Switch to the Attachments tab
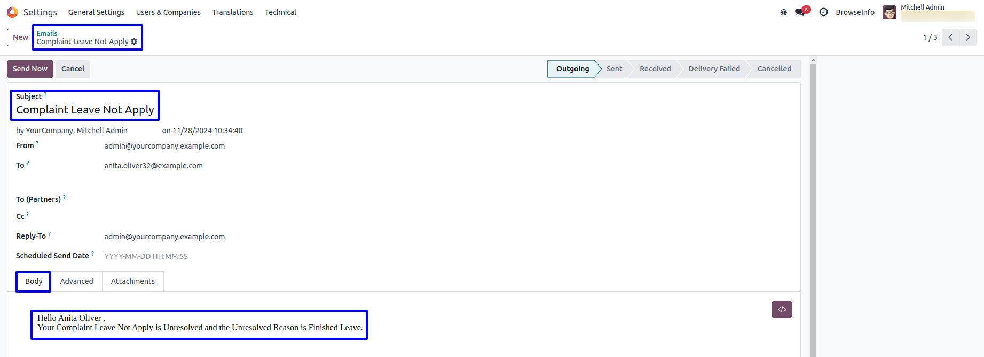This screenshot has height=357, width=984. click(x=132, y=281)
